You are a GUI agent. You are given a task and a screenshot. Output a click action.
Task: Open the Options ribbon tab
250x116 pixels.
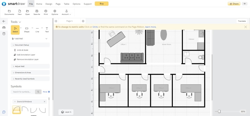click(x=76, y=4)
